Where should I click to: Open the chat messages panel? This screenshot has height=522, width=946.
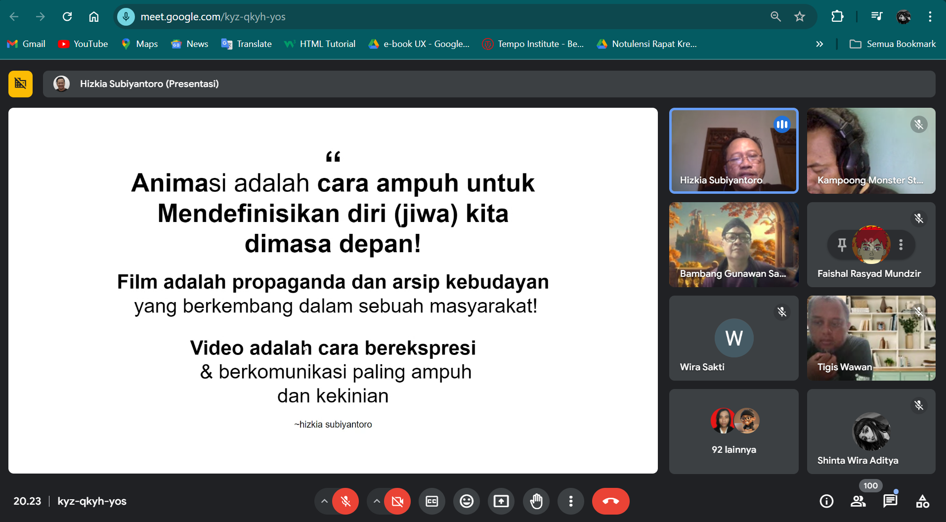pyautogui.click(x=890, y=501)
